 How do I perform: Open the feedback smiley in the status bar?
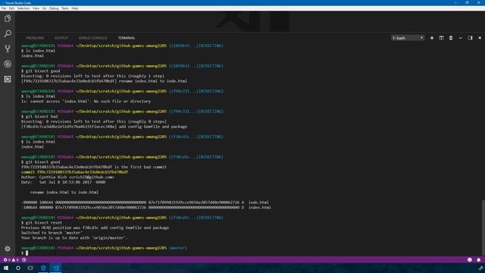[470, 259]
